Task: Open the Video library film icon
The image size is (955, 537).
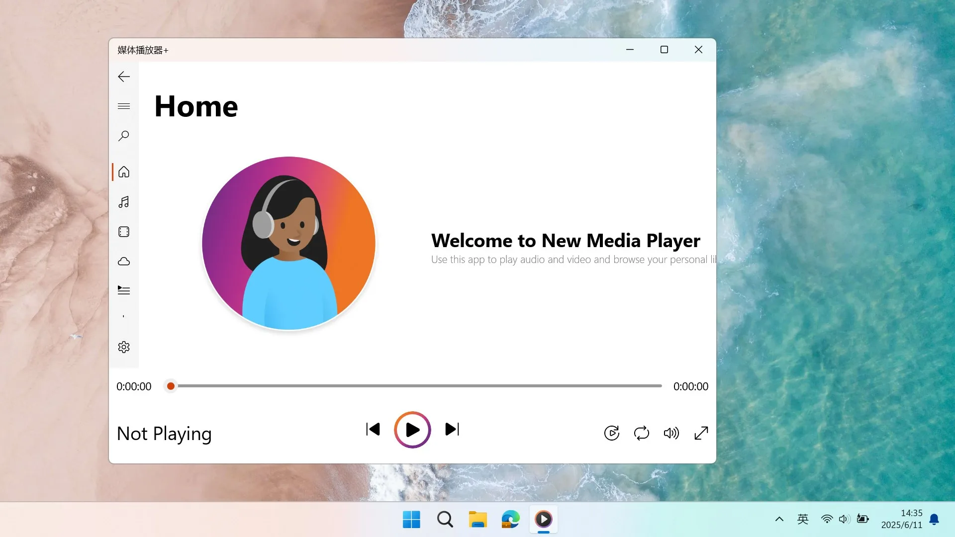Action: pos(124,232)
